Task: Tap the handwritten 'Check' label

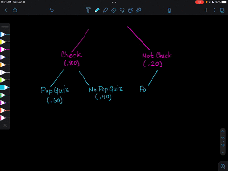Action: (x=71, y=55)
